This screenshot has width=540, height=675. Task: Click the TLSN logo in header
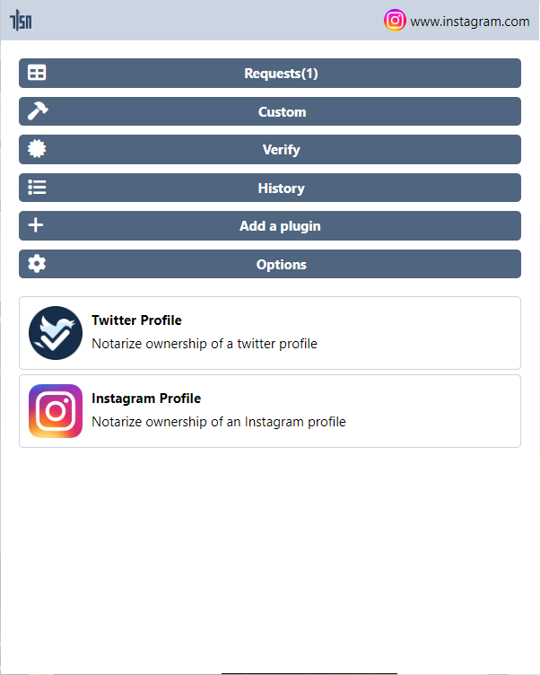click(21, 21)
